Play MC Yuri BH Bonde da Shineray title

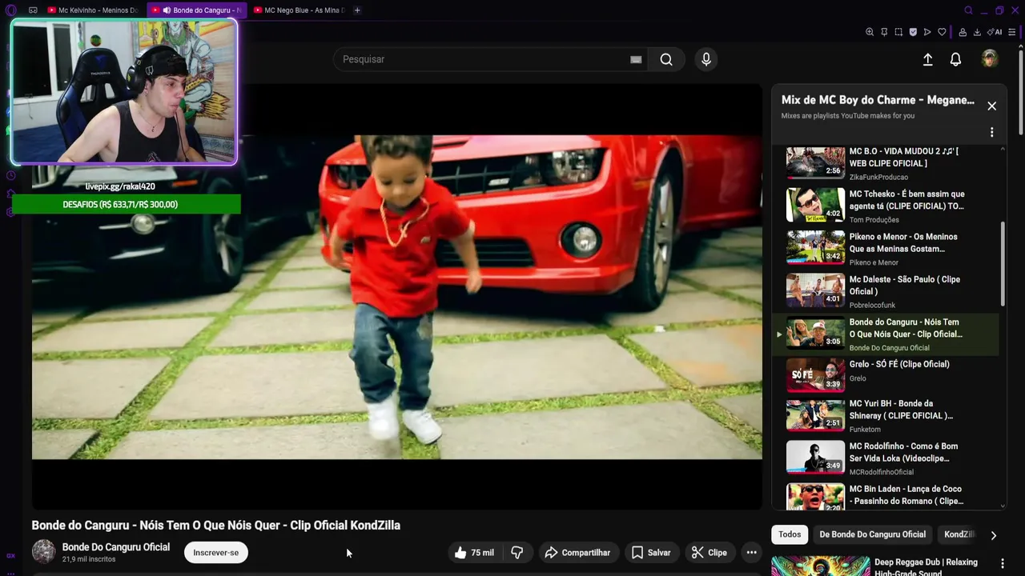pyautogui.click(x=901, y=410)
